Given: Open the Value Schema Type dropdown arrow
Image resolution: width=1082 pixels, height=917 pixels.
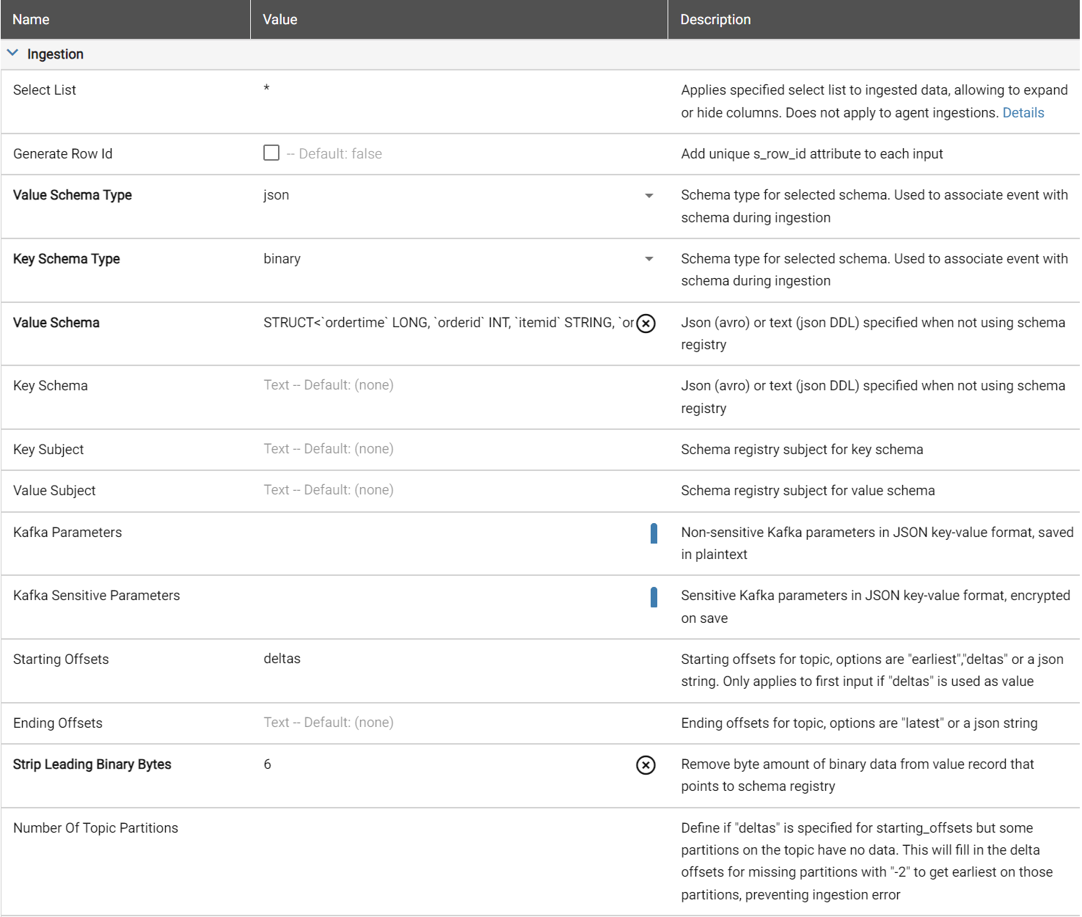Looking at the screenshot, I should [x=649, y=196].
